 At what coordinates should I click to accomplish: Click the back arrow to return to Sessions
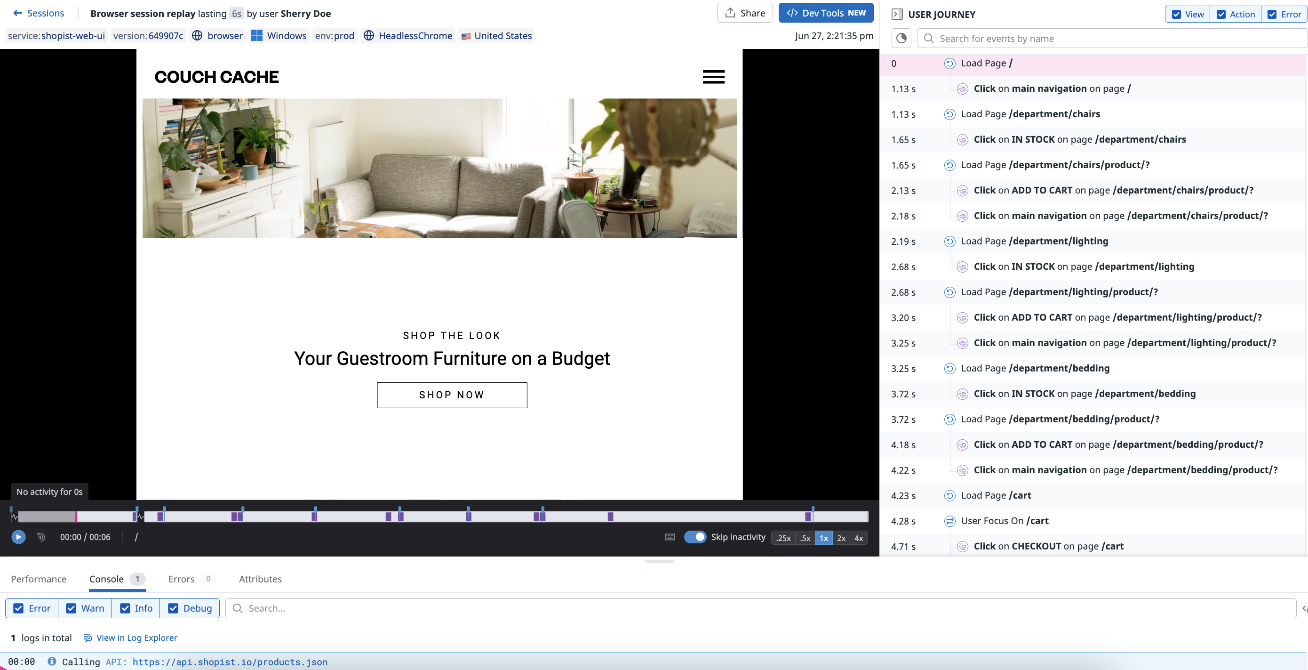18,13
